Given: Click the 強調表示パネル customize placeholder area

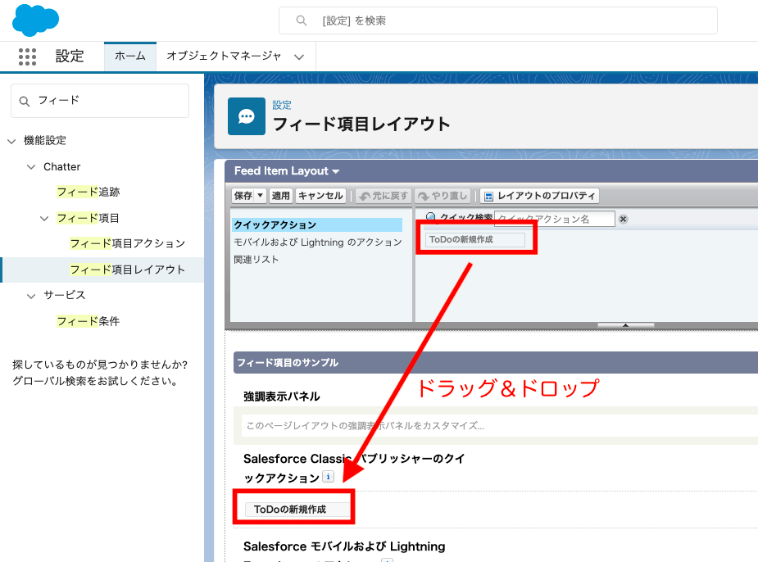Looking at the screenshot, I should point(500,426).
